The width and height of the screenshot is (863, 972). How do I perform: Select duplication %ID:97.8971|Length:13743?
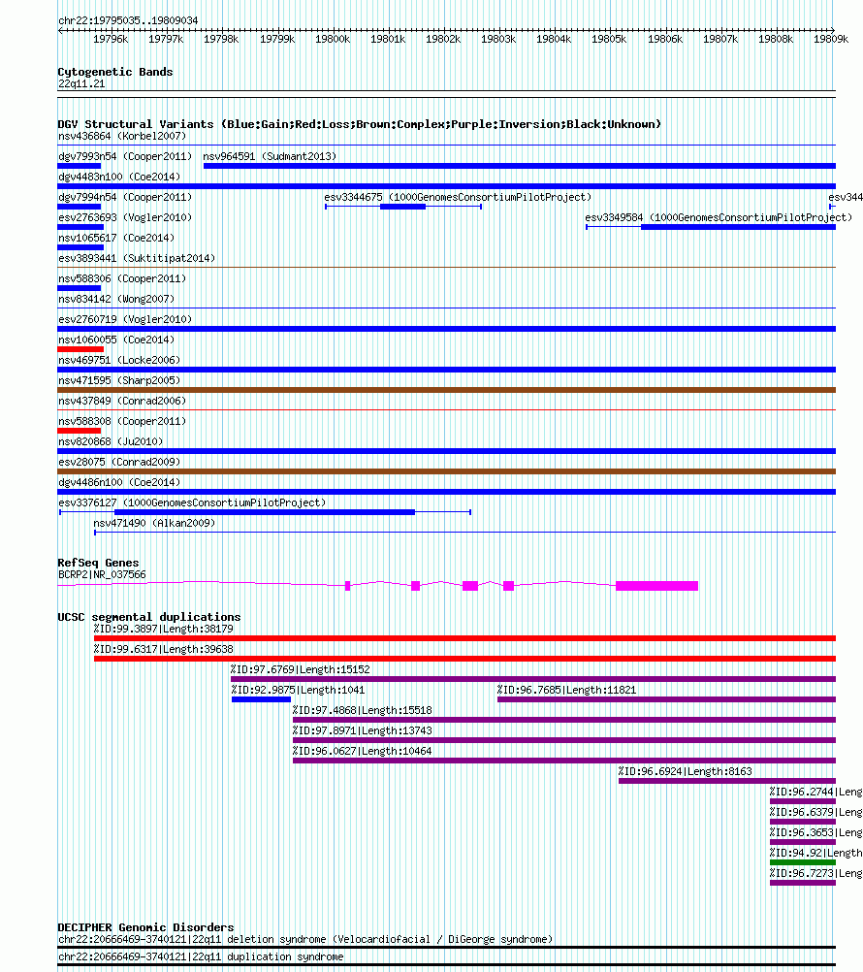[363, 730]
